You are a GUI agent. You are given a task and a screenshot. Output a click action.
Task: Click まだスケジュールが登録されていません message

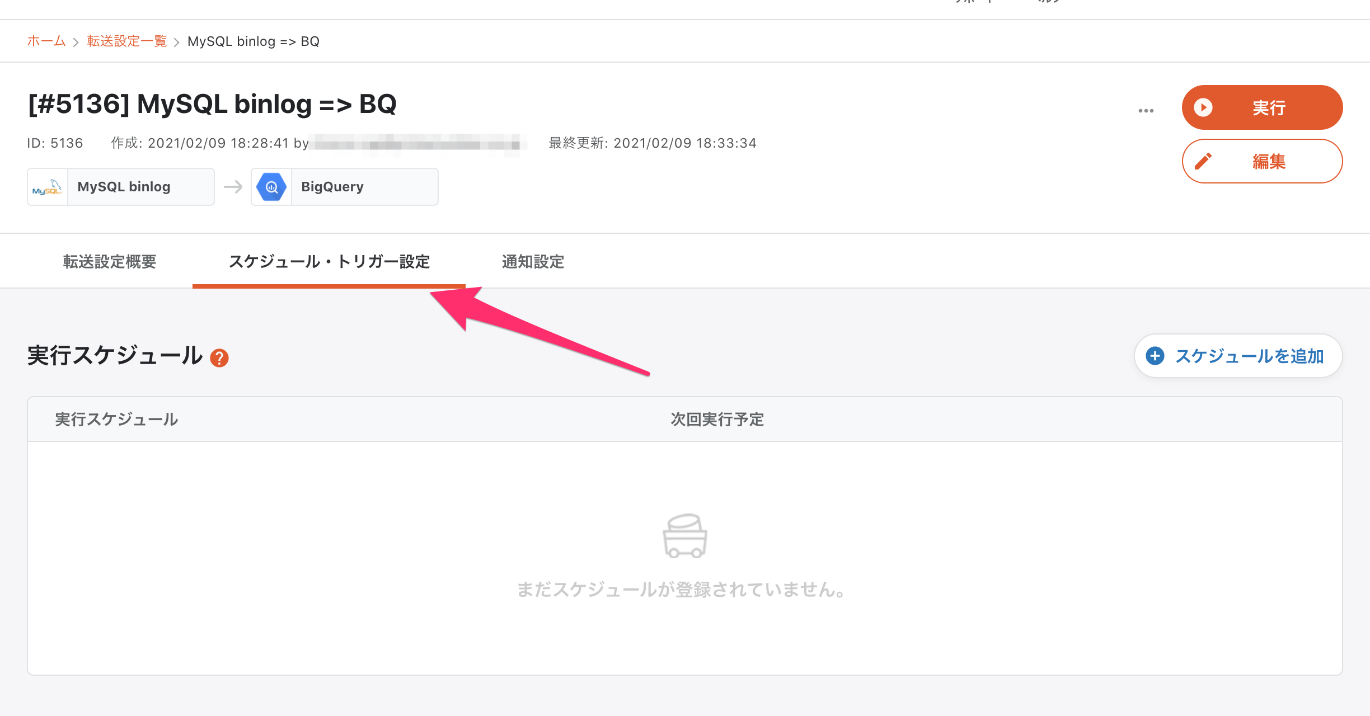click(682, 589)
